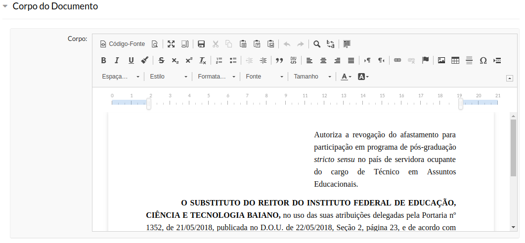
Task: Click the left margin ruler handle
Action: 149,104
